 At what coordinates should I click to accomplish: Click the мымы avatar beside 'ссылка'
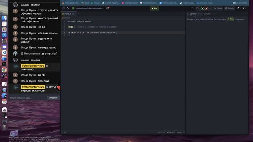[15, 60]
